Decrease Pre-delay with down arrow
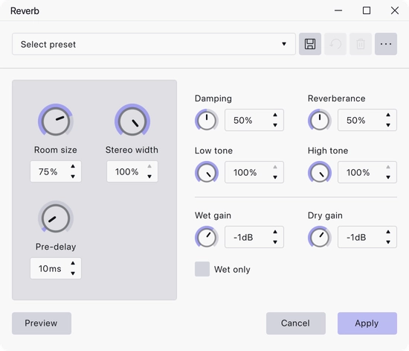Screen dimensions: 409x351 click(x=73, y=273)
